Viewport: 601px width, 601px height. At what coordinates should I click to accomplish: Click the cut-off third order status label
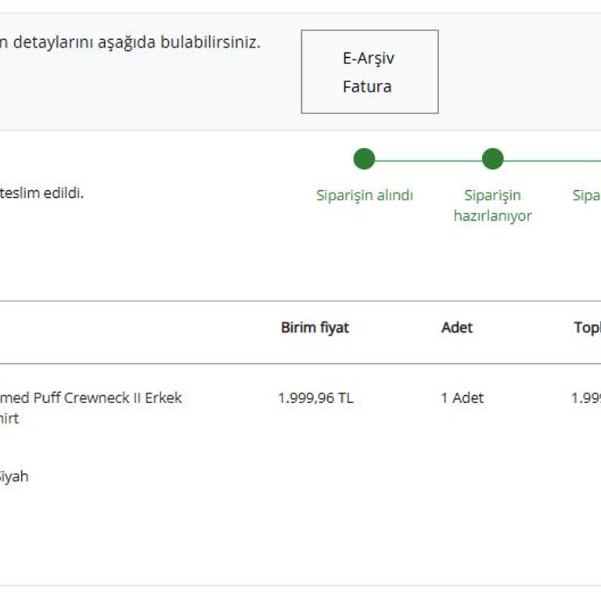tap(586, 196)
